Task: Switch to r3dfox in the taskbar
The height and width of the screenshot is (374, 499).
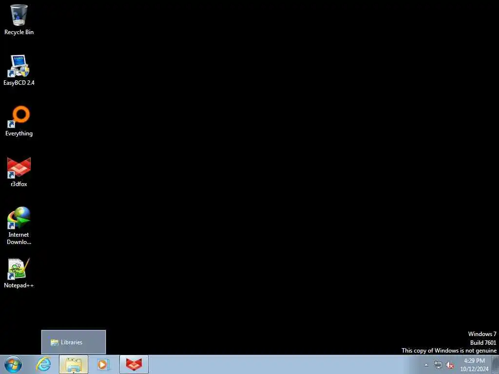Action: pyautogui.click(x=134, y=364)
